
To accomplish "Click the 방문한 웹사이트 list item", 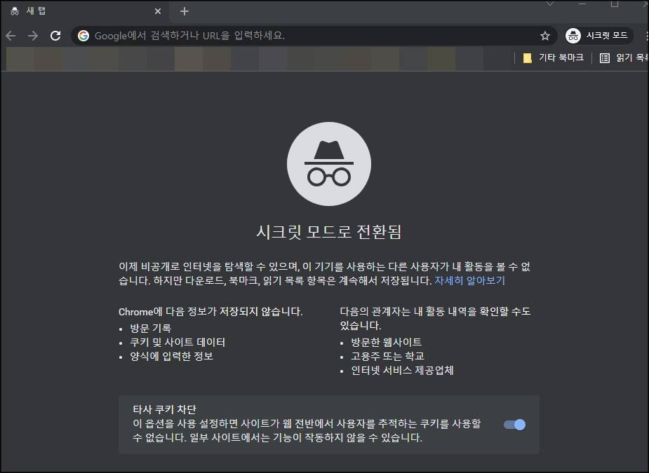I will point(386,343).
